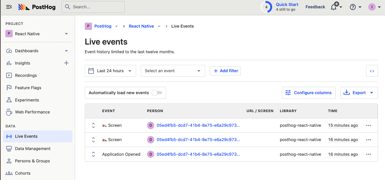This screenshot has width=385, height=180.
Task: Go to Feature Flags in the sidebar
Action: tap(28, 88)
